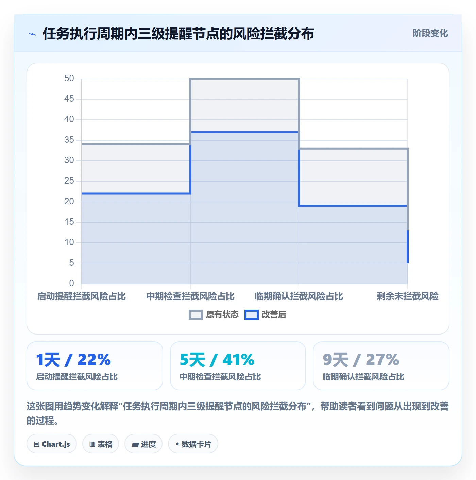Viewport: 476px width, 480px height.
Task: Click x-axis label 启动提醒拦截风险占比
Action: (x=82, y=296)
